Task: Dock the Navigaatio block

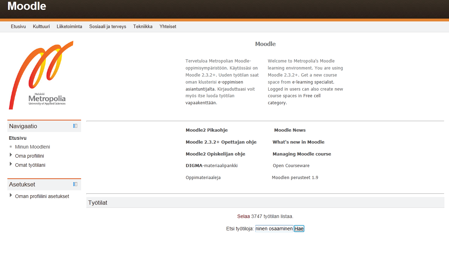Action: 75,126
